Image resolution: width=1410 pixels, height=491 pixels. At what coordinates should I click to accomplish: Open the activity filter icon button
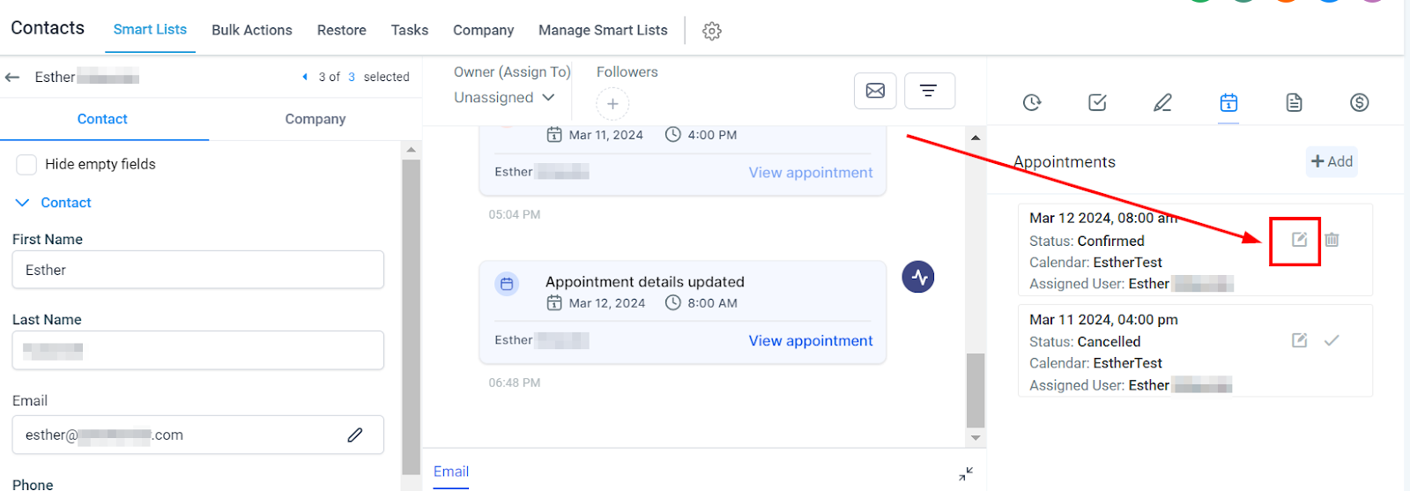pos(930,91)
